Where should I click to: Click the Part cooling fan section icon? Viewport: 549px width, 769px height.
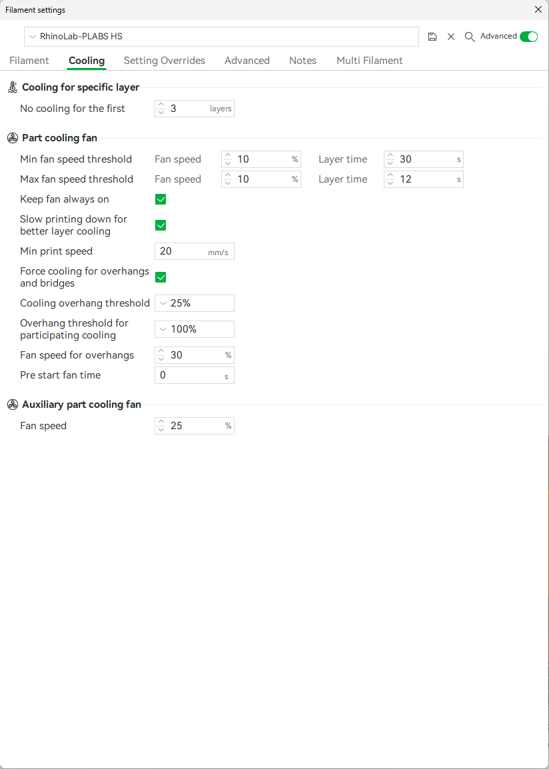click(13, 138)
